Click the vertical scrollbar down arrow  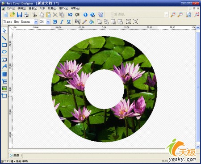198,147
